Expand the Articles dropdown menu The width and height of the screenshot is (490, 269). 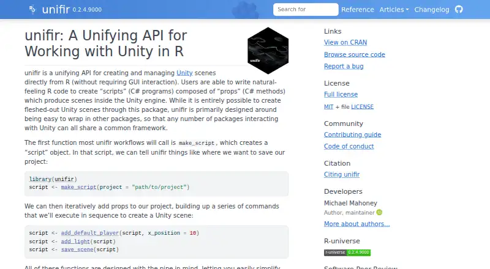[x=394, y=9]
